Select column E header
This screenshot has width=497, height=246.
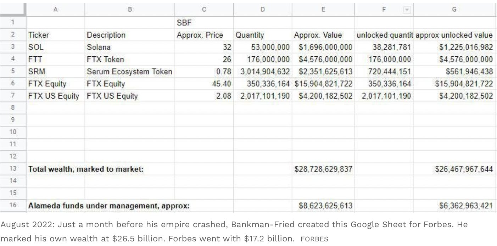point(323,10)
